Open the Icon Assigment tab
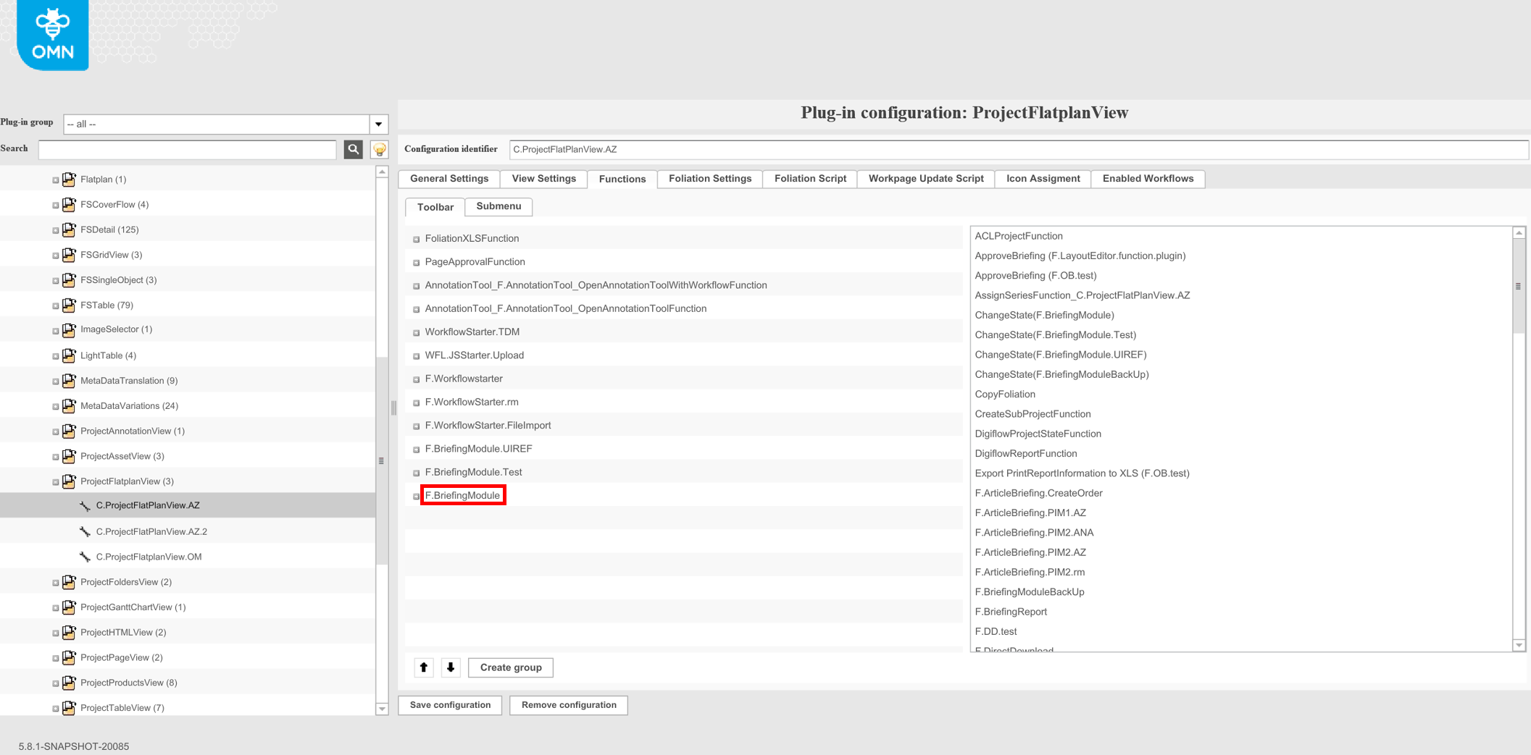The height and width of the screenshot is (755, 1531). click(1043, 179)
